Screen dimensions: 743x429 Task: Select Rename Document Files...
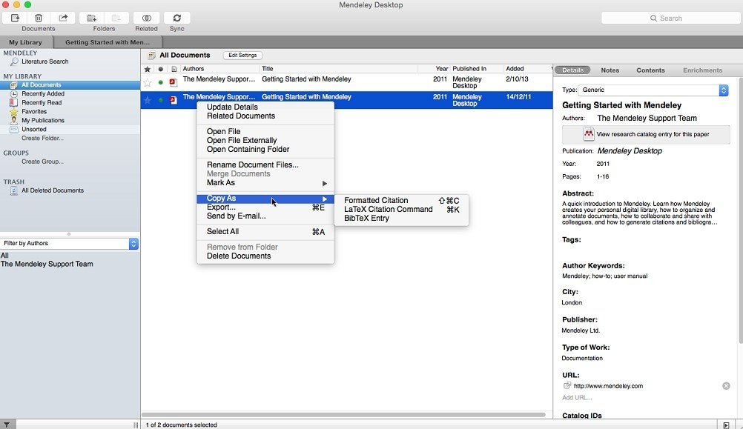[x=265, y=164]
